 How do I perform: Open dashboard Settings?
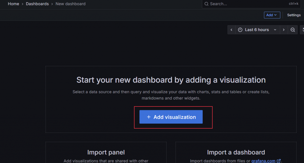click(x=294, y=15)
